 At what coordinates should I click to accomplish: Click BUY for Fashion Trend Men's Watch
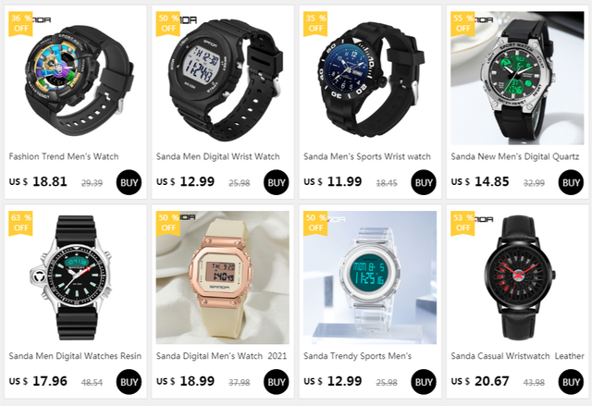point(129,182)
